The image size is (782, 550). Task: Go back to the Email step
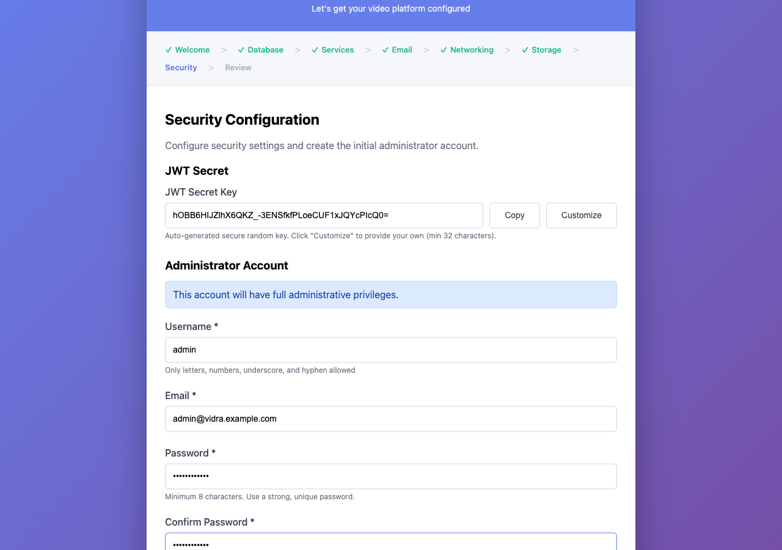pos(401,50)
